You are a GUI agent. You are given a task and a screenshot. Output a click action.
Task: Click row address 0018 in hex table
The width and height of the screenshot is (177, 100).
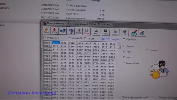(x=47, y=52)
